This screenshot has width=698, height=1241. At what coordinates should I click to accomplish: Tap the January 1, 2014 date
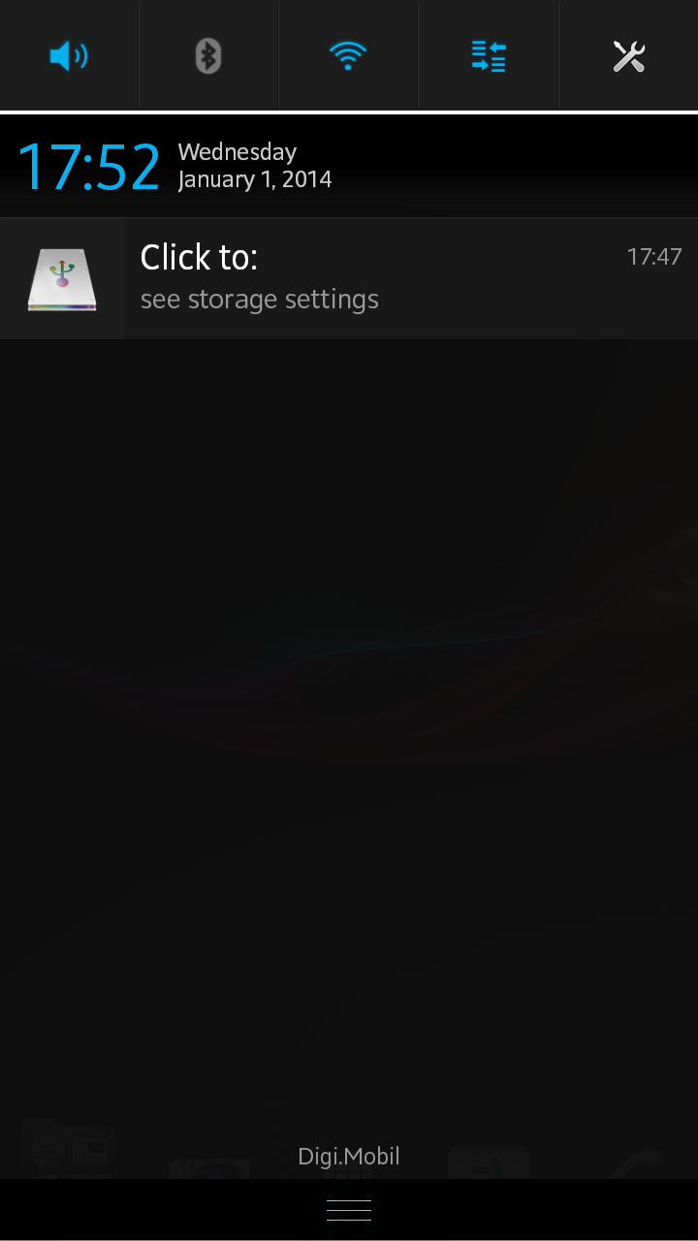click(255, 180)
